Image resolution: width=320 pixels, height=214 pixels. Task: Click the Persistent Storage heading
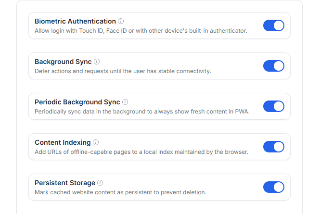click(x=65, y=183)
